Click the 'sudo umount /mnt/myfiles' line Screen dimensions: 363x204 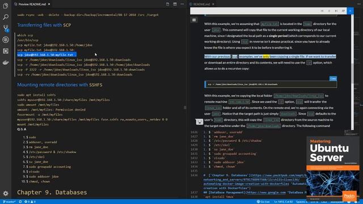tap(38, 105)
